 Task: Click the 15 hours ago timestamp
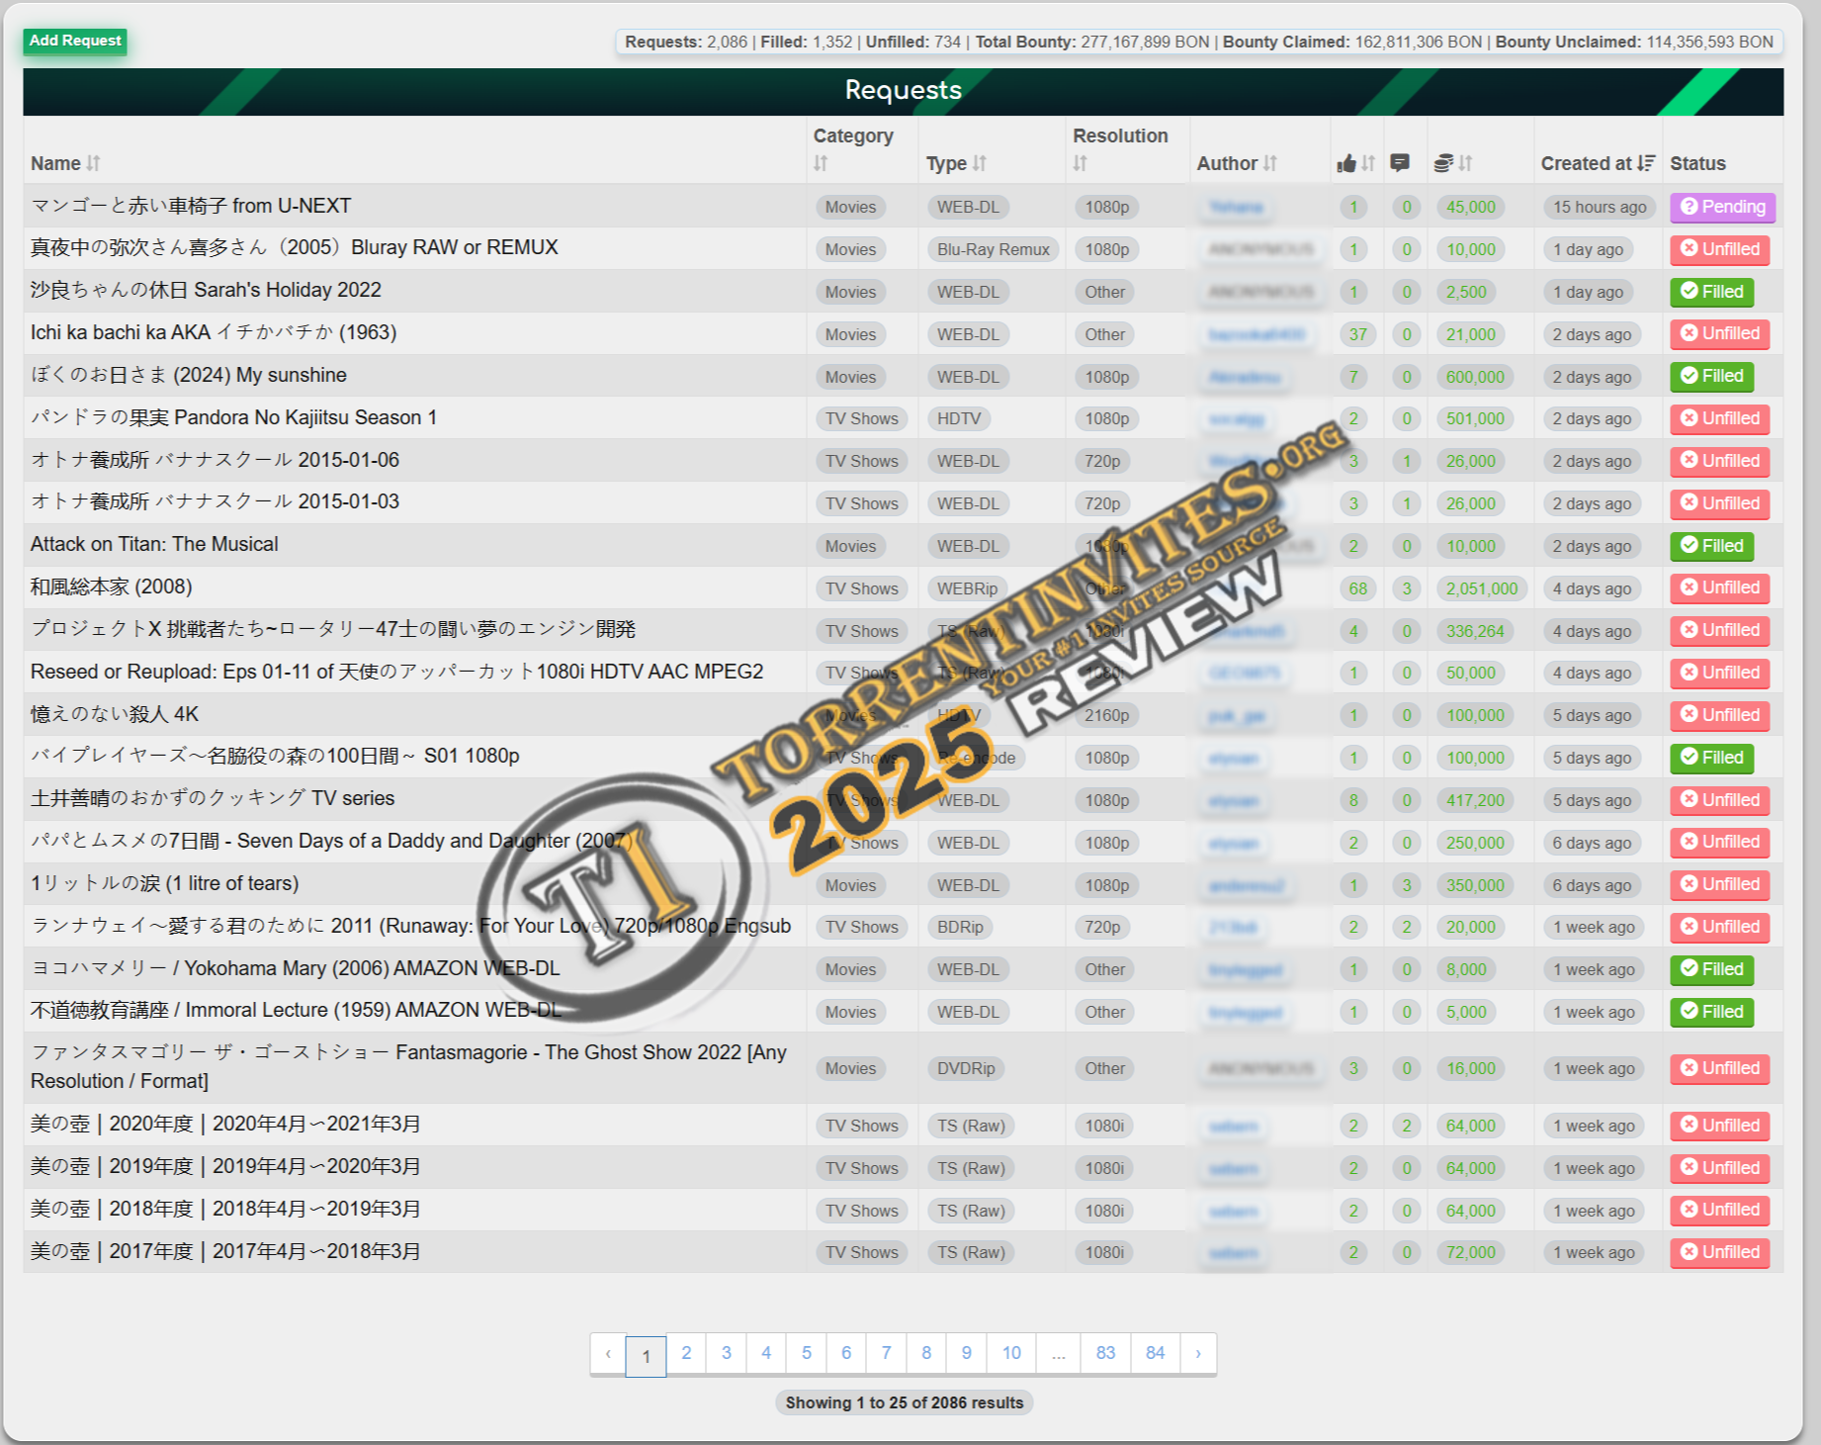[x=1599, y=207]
